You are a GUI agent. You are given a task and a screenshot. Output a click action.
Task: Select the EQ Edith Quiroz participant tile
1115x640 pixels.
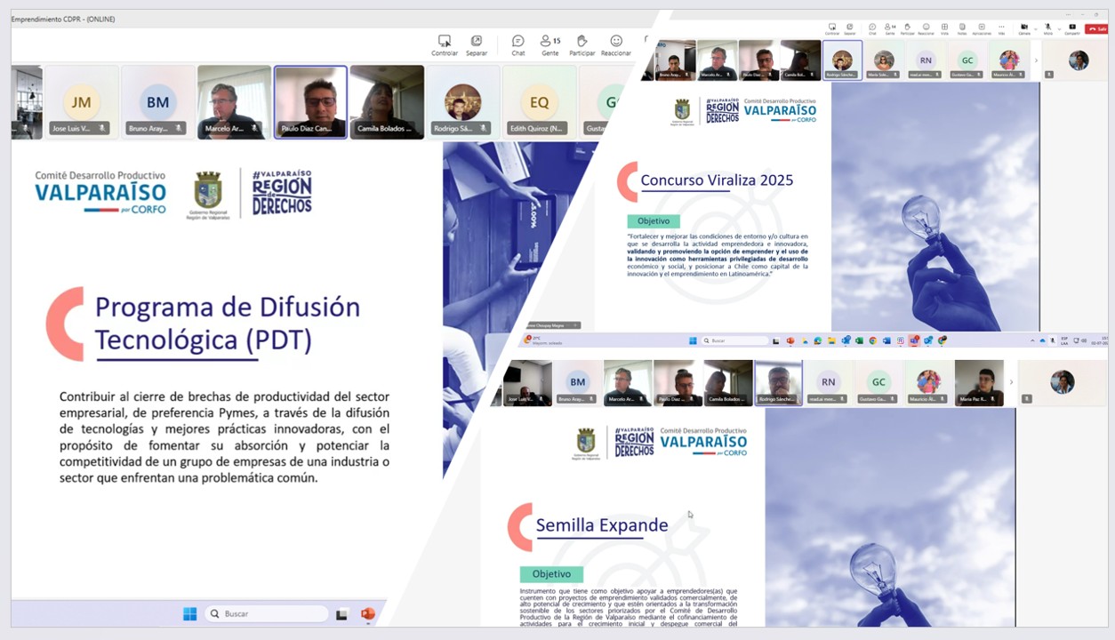click(539, 102)
